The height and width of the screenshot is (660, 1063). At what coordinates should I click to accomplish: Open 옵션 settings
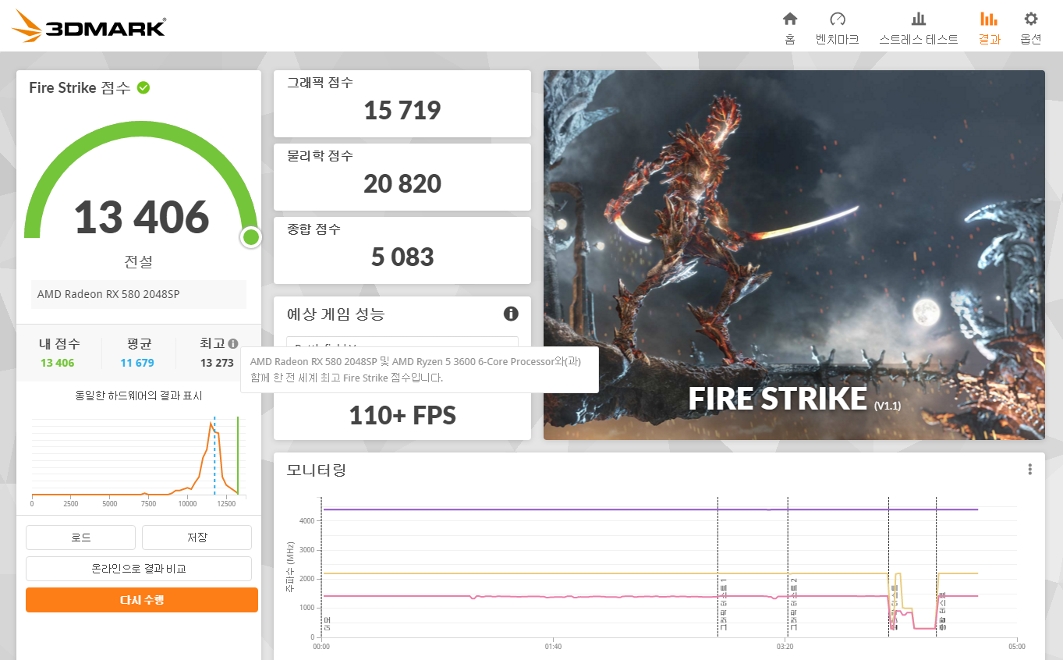1031,27
